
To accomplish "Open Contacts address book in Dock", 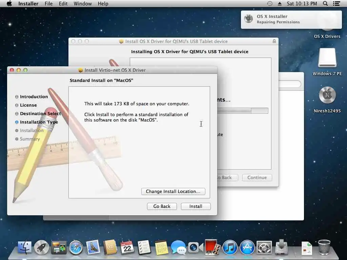I will coord(110,247).
